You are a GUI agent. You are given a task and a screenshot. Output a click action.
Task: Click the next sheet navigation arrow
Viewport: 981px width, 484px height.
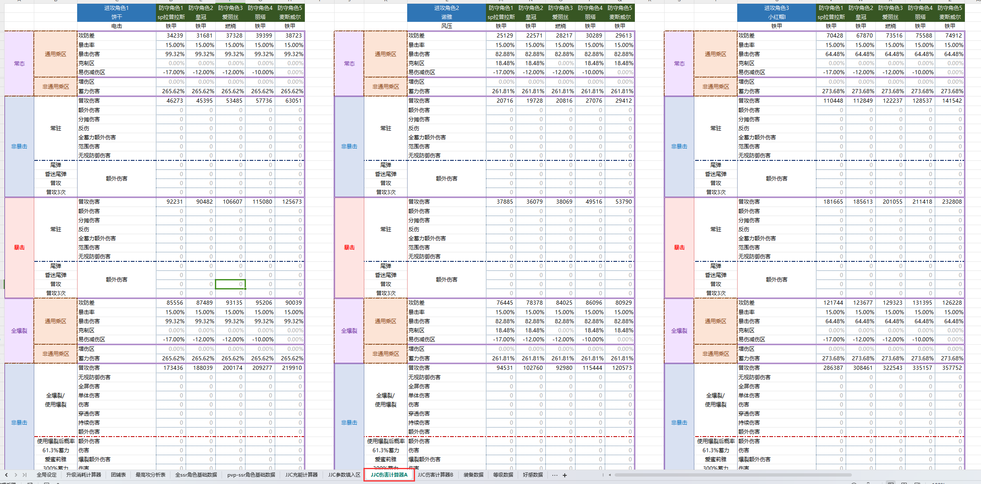point(16,475)
